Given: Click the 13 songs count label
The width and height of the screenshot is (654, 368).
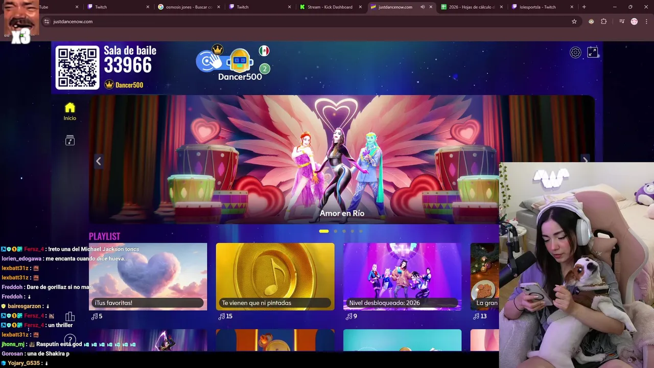Looking at the screenshot, I should tap(480, 316).
